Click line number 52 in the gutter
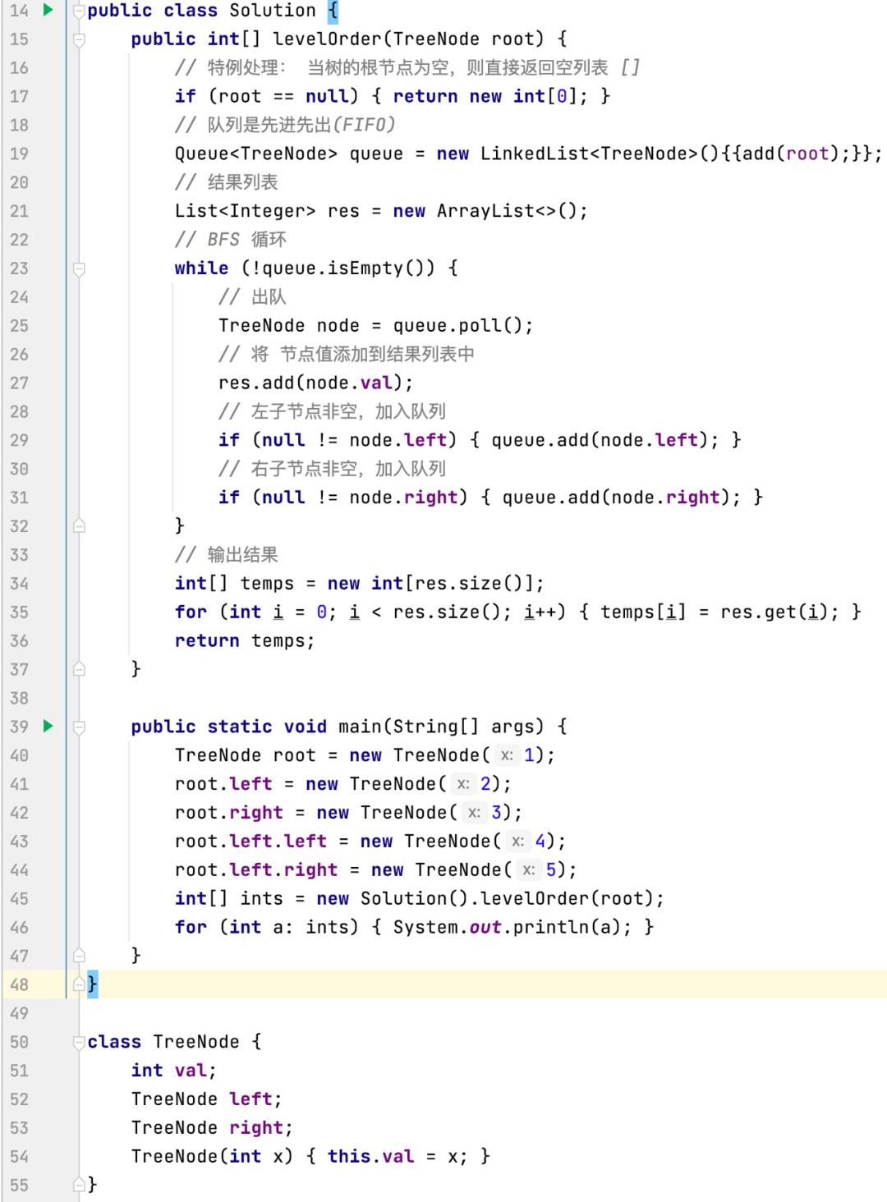 (x=19, y=1099)
